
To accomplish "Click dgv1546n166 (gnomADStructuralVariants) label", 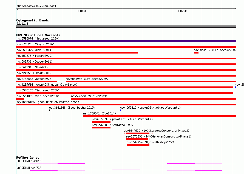I will point(48,102).
